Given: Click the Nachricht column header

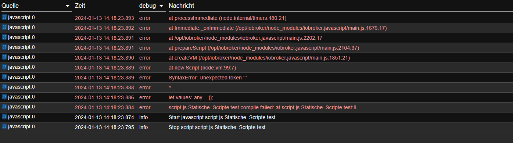Looking at the screenshot, I should tap(181, 6).
